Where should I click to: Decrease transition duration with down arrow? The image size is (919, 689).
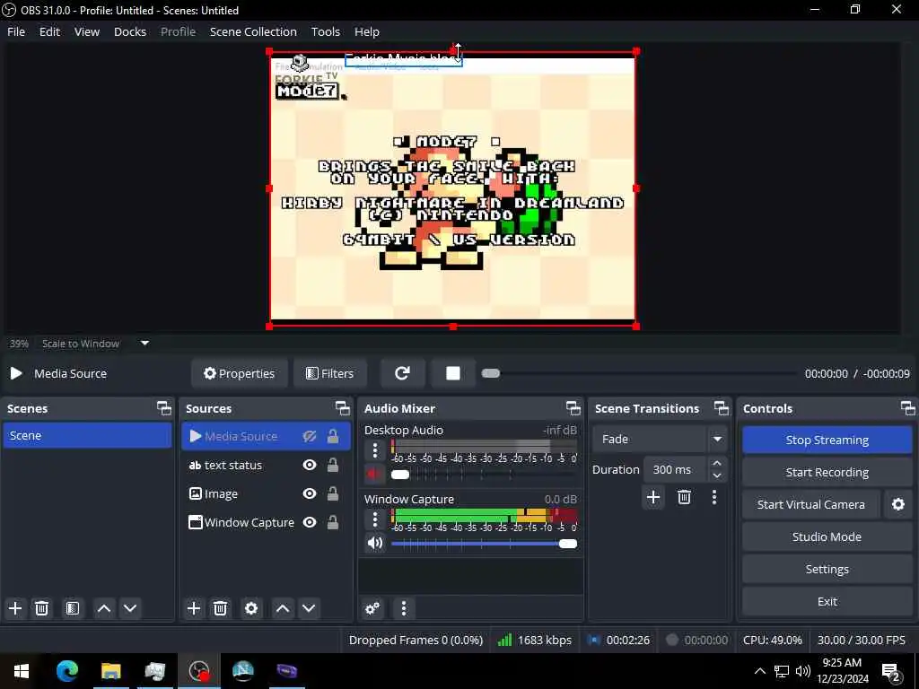[x=717, y=475]
